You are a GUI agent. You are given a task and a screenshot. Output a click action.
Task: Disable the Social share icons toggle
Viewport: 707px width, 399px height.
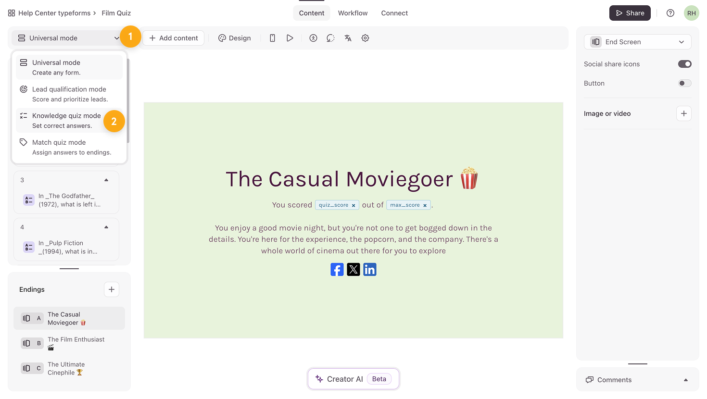[x=684, y=64]
